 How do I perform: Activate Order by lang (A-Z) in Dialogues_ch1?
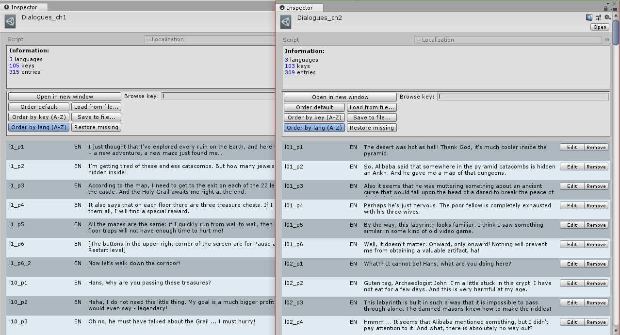click(x=39, y=127)
